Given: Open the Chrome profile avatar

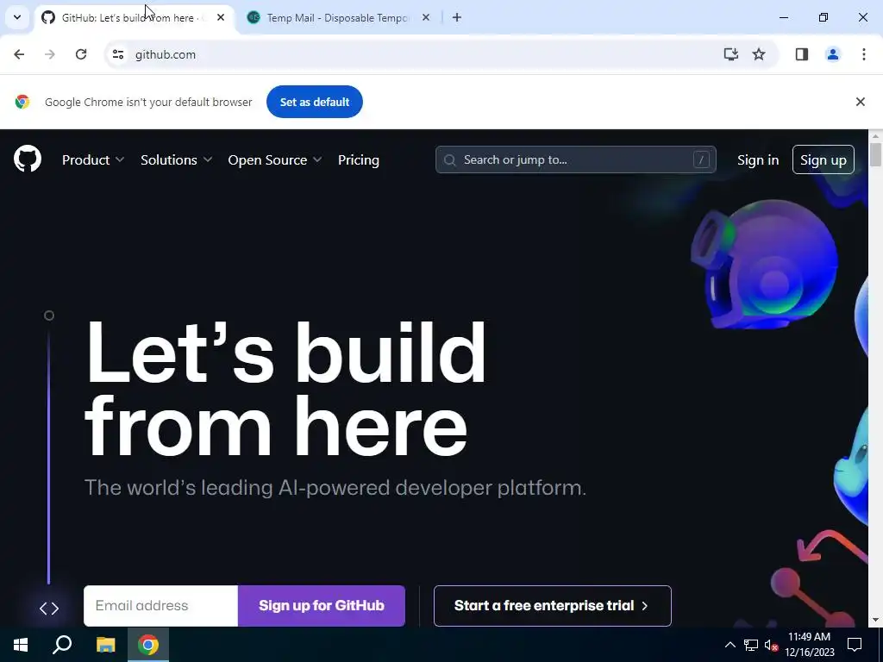Looking at the screenshot, I should click(832, 54).
